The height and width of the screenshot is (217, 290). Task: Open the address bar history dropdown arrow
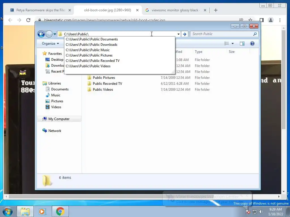(178, 34)
